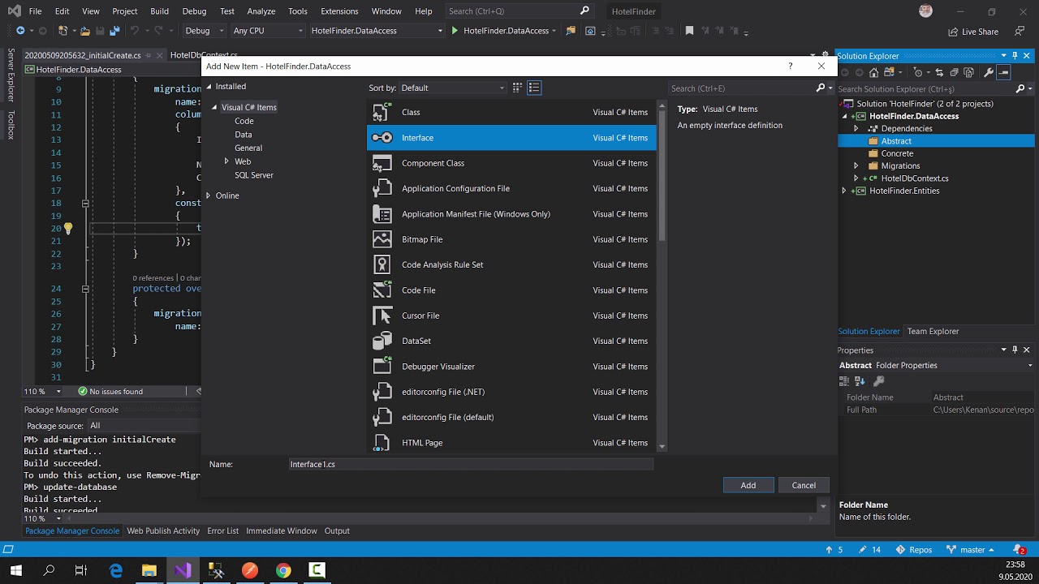
Task: Select the Data category in template tree
Action: (x=244, y=135)
